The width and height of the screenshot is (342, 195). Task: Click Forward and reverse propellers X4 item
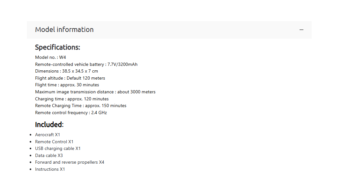click(x=70, y=162)
